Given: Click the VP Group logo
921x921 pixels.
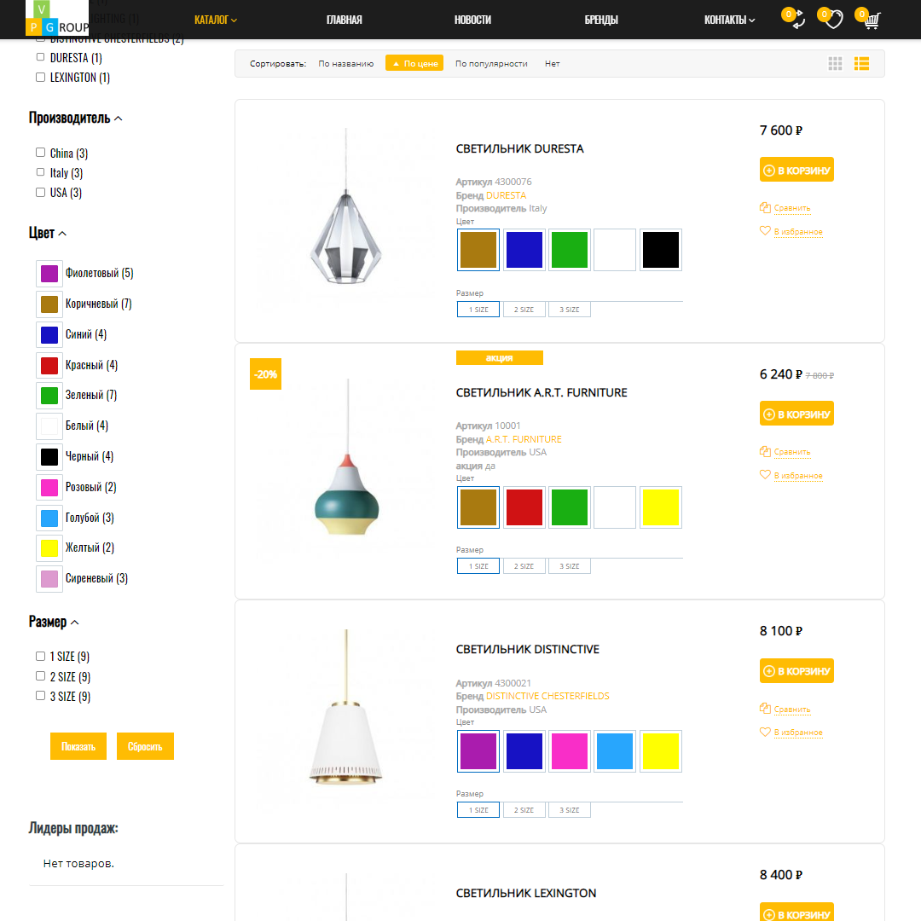Looking at the screenshot, I should 57,18.
